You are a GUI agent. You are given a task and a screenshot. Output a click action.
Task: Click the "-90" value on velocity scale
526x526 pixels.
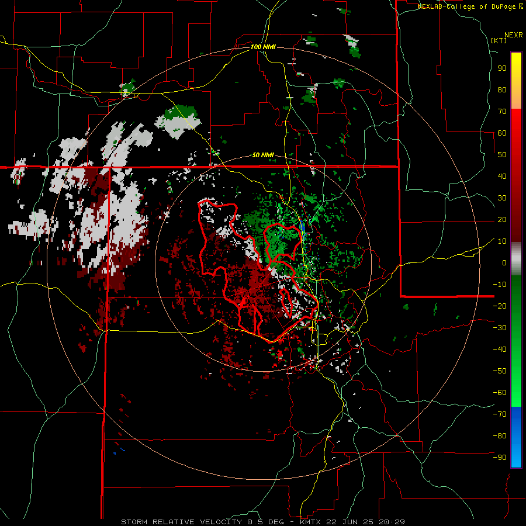tap(500, 458)
